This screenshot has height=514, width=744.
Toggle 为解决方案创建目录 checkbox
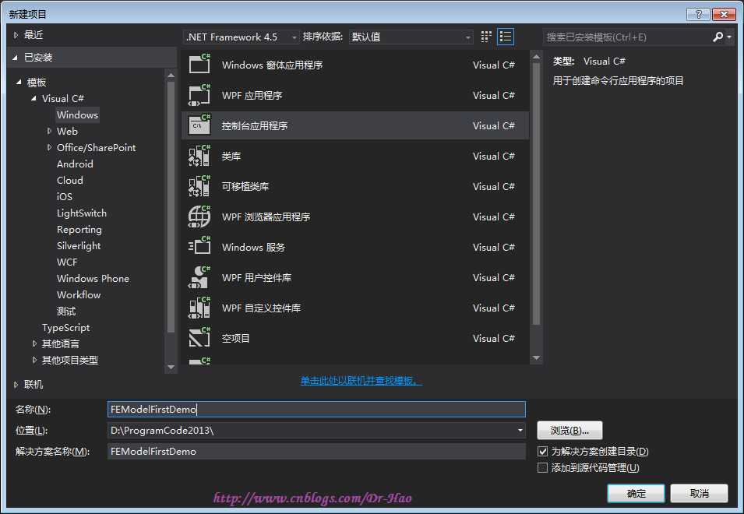point(542,451)
